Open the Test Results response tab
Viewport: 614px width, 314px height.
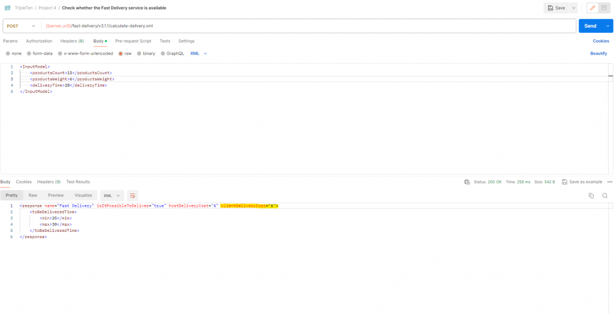pyautogui.click(x=78, y=182)
